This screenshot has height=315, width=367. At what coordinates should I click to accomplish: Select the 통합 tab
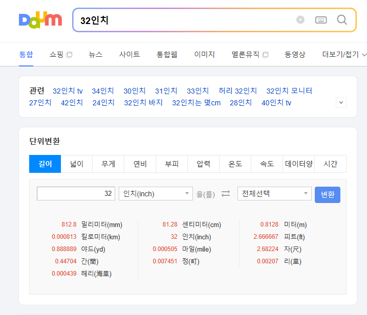tap(26, 55)
